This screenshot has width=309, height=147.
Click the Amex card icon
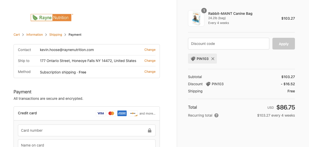tap(122, 113)
